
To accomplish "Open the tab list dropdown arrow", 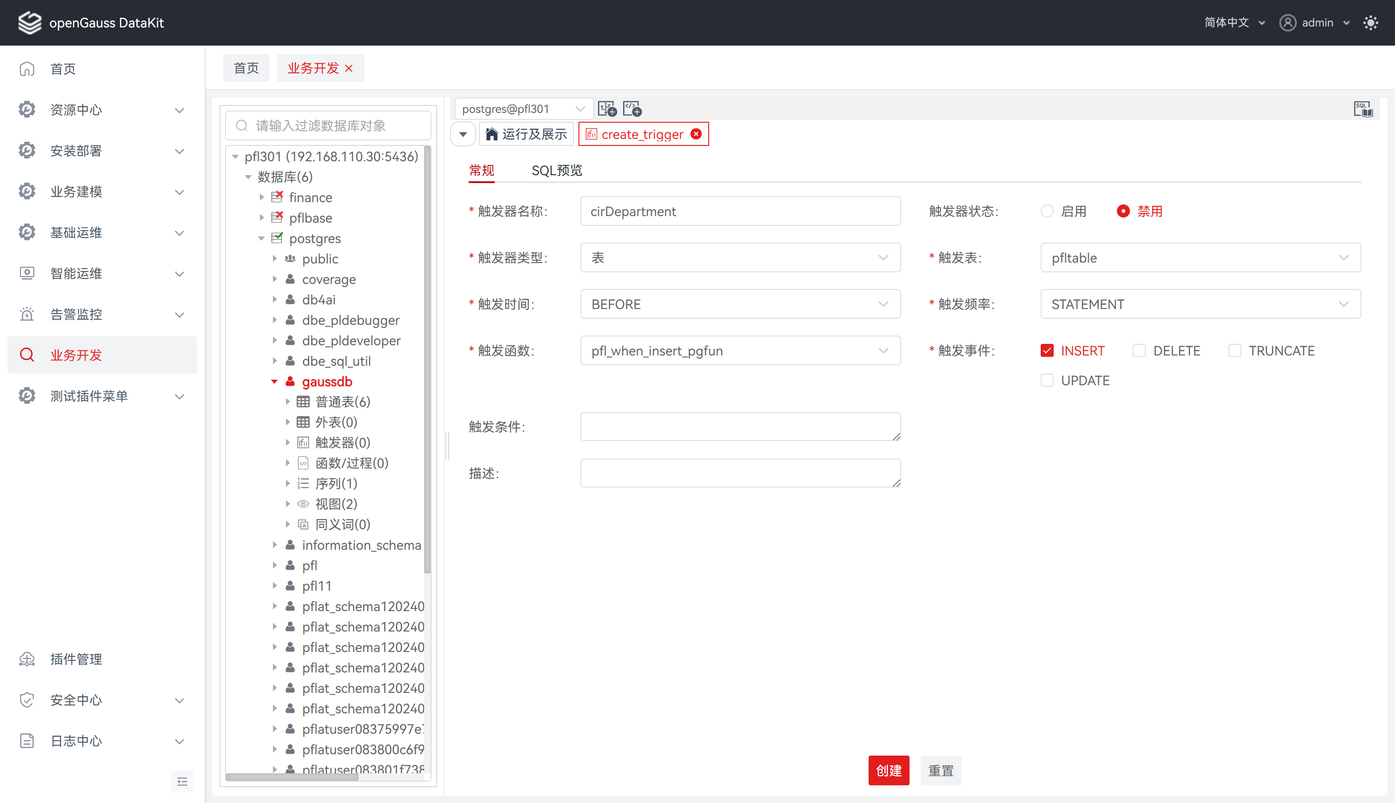I will click(x=463, y=134).
